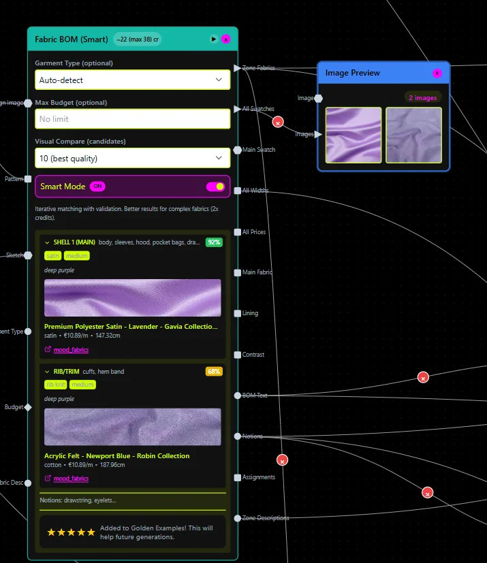Viewport: 487px width, 563px height.
Task: Remove the wire connecting All Swatches to Images
Action: [278, 123]
